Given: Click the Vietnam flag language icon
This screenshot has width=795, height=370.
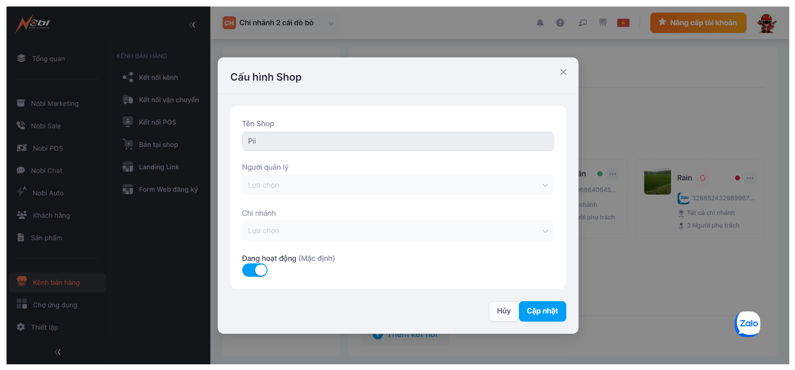Looking at the screenshot, I should click(623, 23).
